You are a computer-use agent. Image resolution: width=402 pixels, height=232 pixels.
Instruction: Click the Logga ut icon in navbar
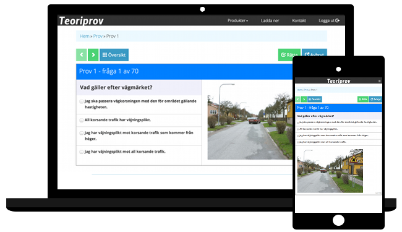338,20
